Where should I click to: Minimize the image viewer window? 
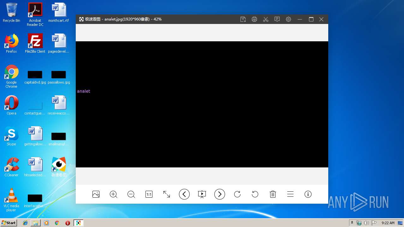[300, 19]
